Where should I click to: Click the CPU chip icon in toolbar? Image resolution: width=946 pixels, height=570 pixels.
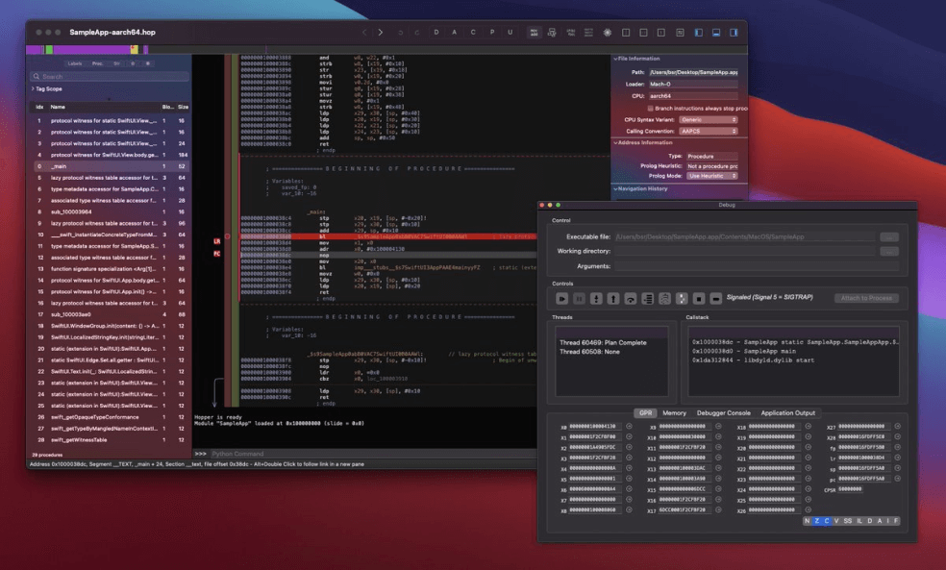coord(608,33)
